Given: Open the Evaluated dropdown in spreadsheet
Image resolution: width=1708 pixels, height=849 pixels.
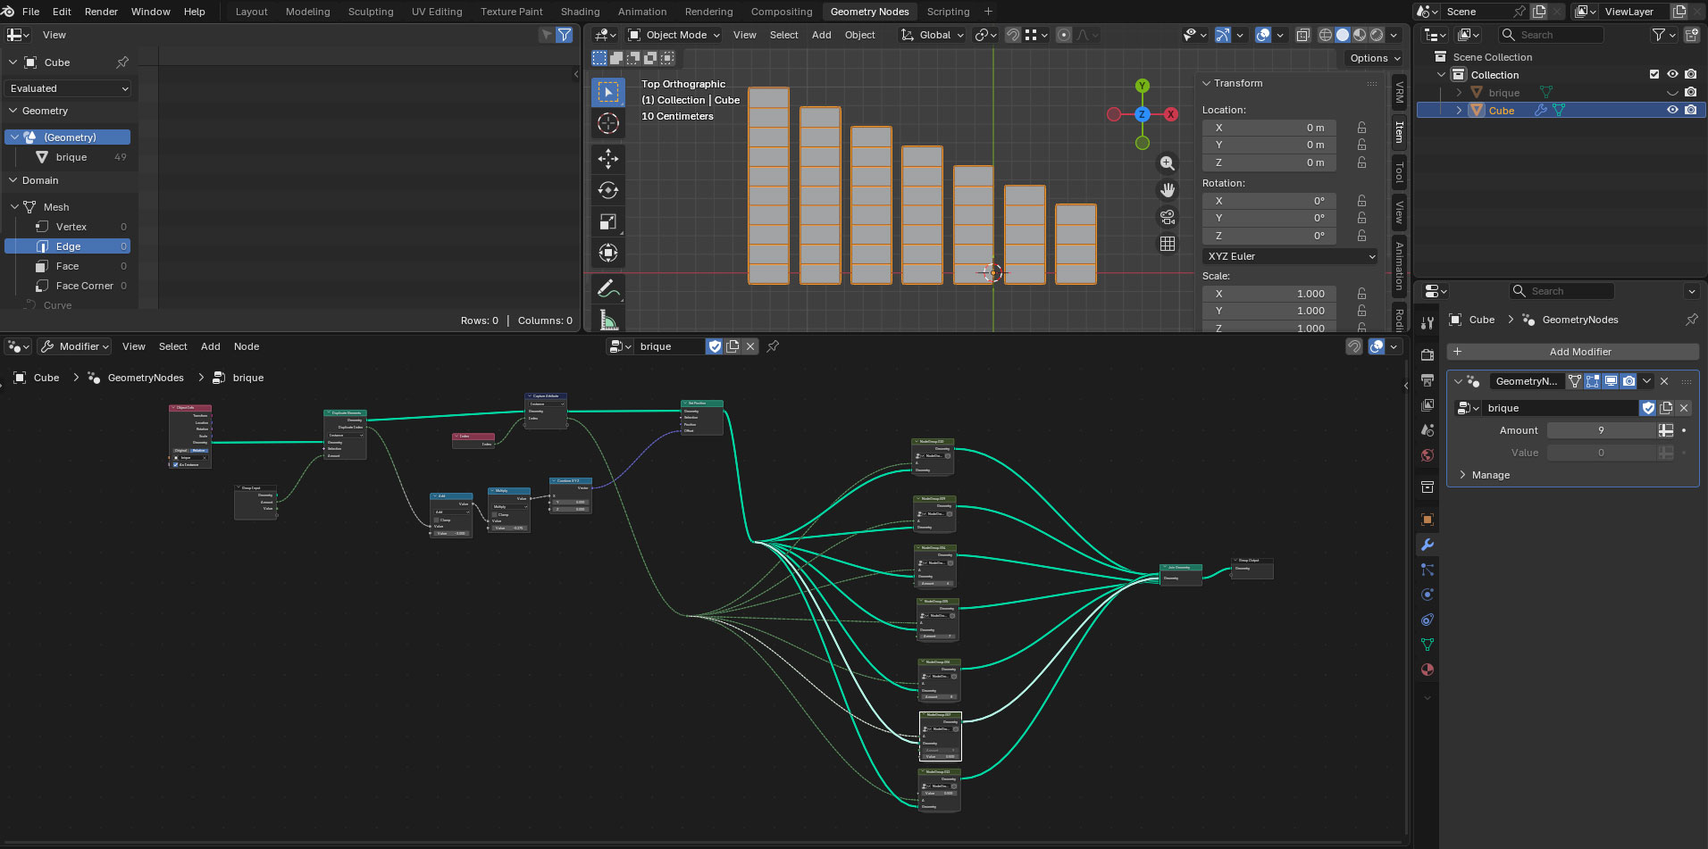Looking at the screenshot, I should click(70, 88).
